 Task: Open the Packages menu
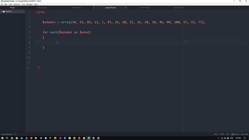30,4
